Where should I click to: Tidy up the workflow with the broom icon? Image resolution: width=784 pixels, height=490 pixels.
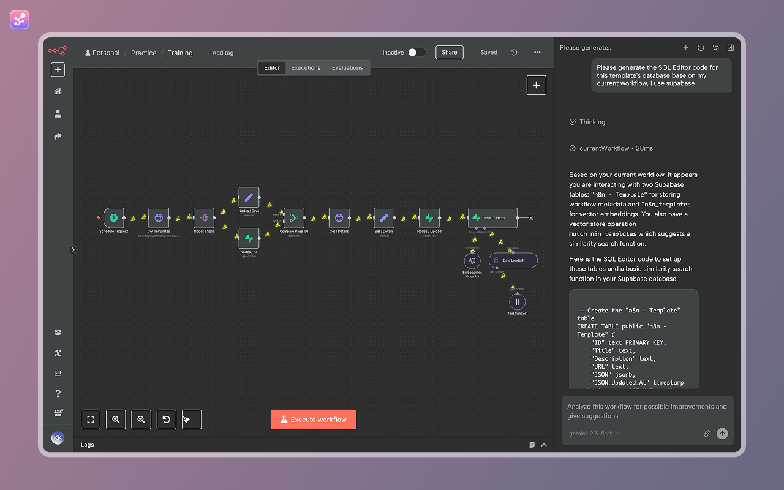pos(192,420)
